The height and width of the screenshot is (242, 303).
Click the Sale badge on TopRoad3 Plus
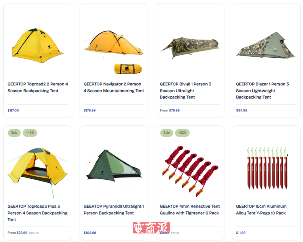(14, 133)
